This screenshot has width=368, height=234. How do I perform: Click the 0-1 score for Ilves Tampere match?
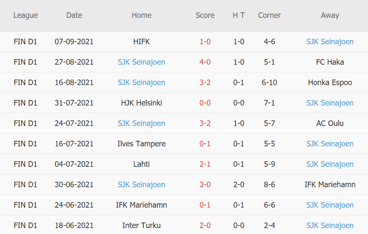[x=205, y=144]
